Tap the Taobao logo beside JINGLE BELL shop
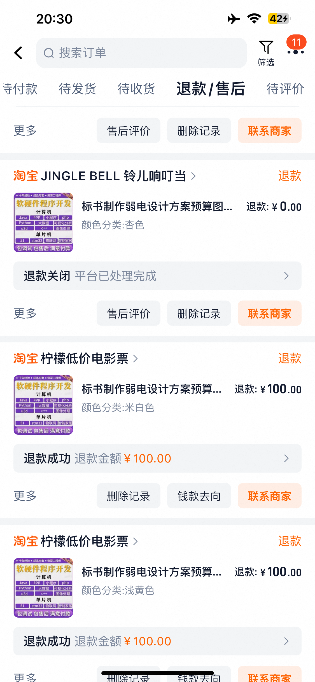 pyautogui.click(x=25, y=176)
